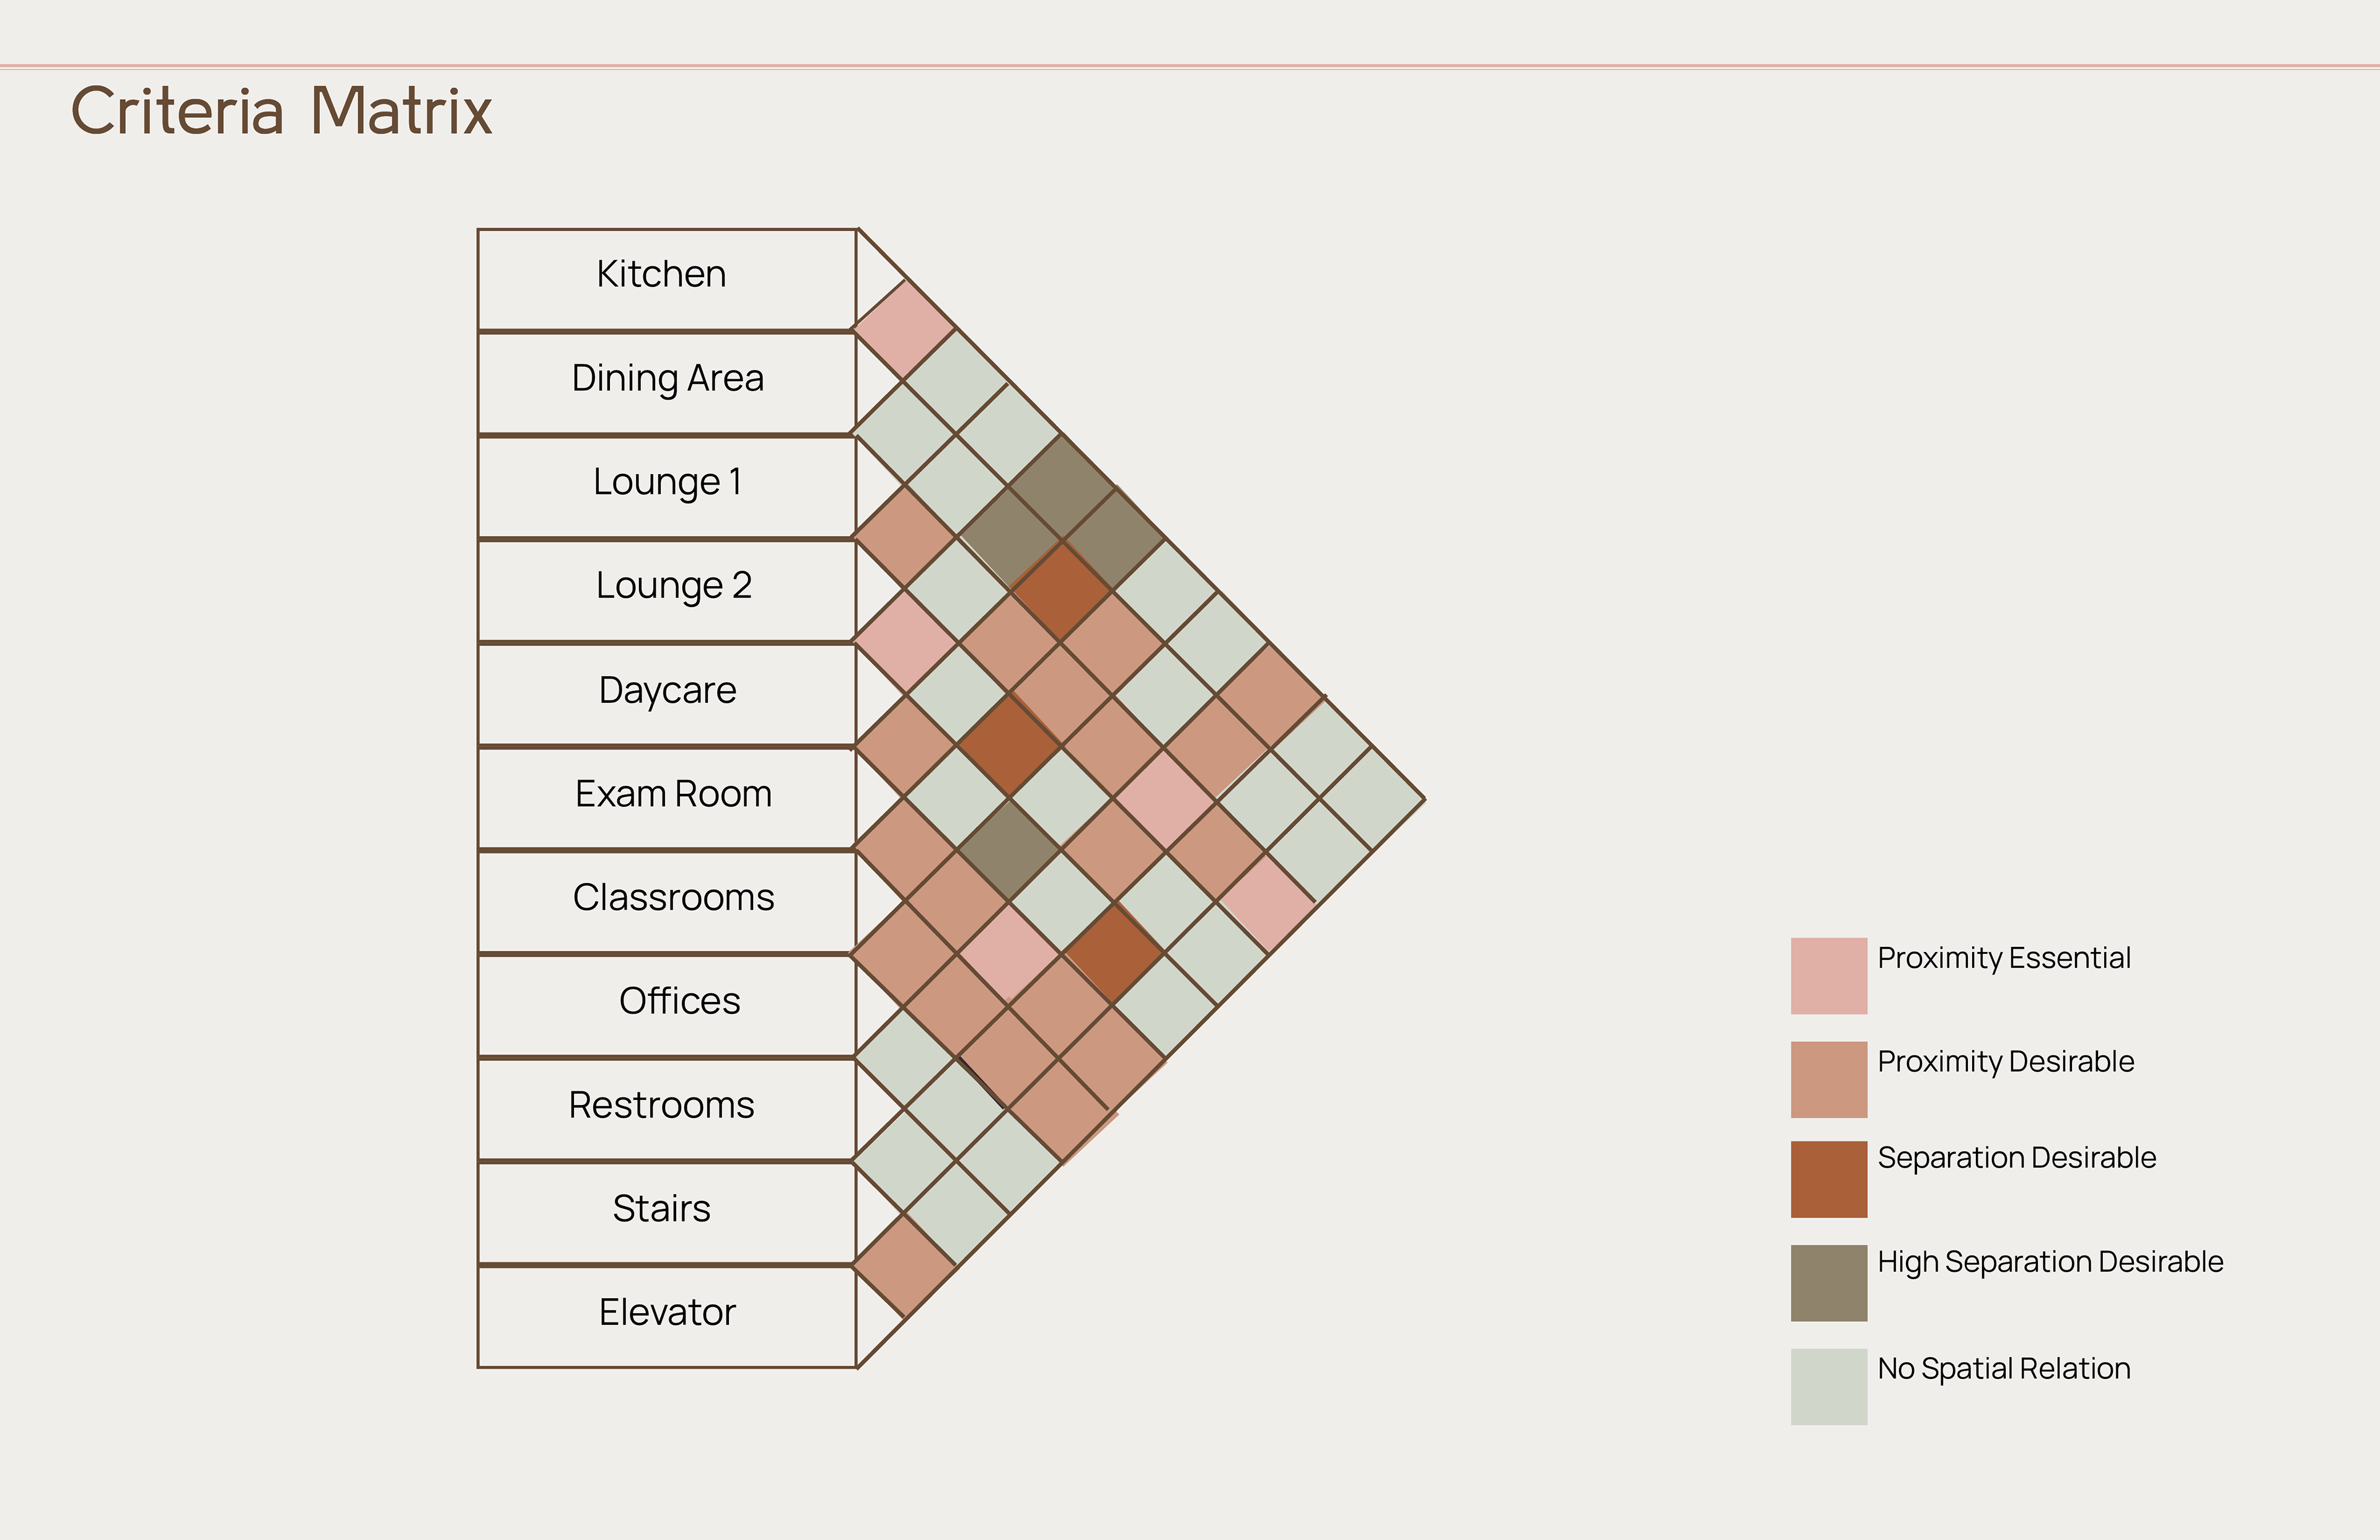Screen dimensions: 2380x1540
Task: Select the Daycare row label
Action: tap(667, 695)
